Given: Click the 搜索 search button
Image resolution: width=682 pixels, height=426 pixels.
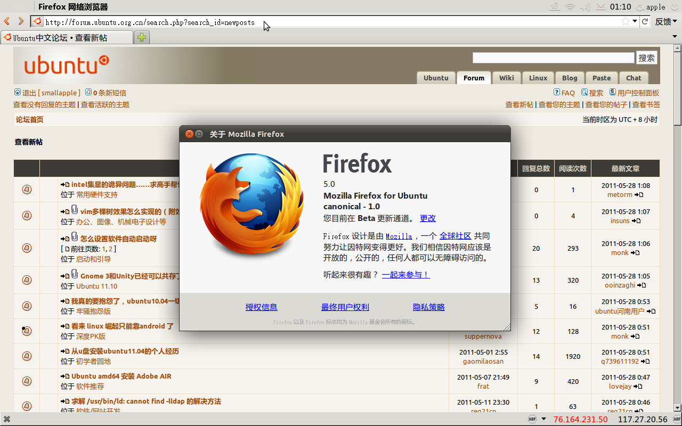Looking at the screenshot, I should (647, 58).
